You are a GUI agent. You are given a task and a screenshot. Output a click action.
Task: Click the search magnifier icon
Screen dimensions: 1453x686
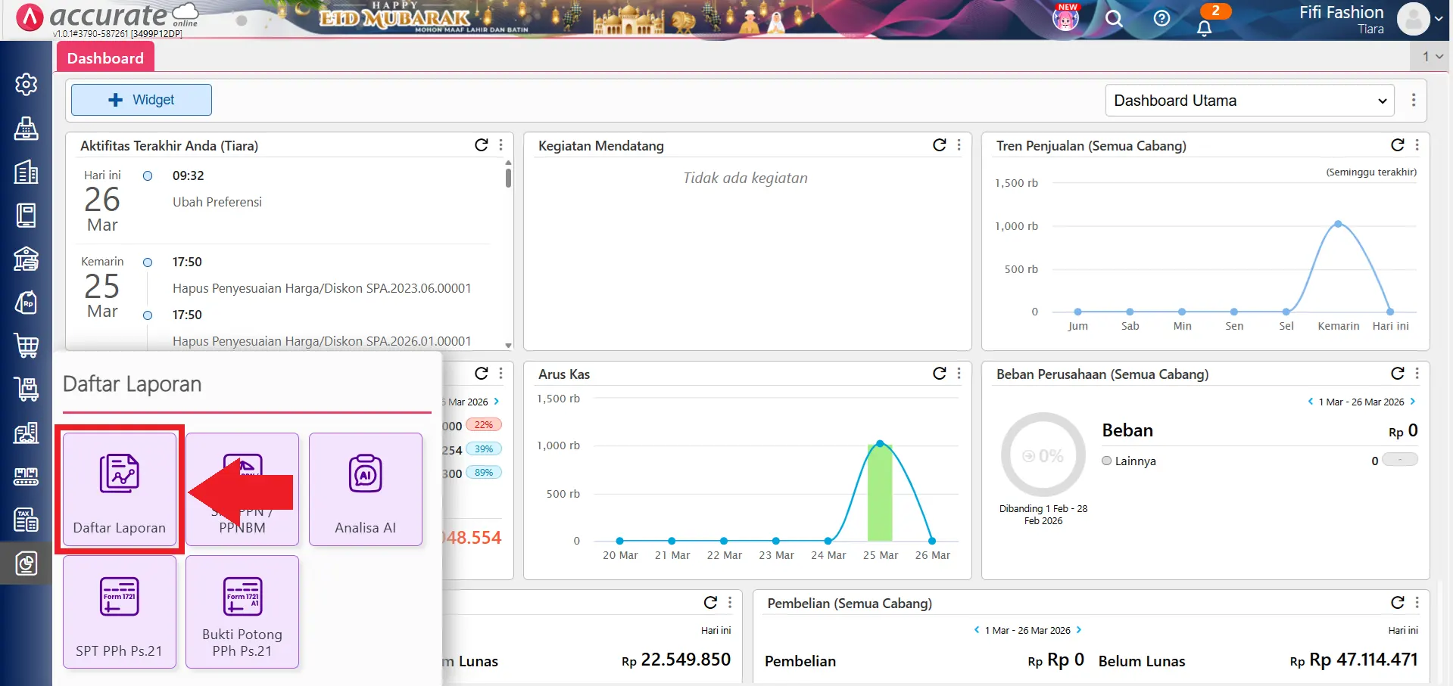pos(1113,19)
